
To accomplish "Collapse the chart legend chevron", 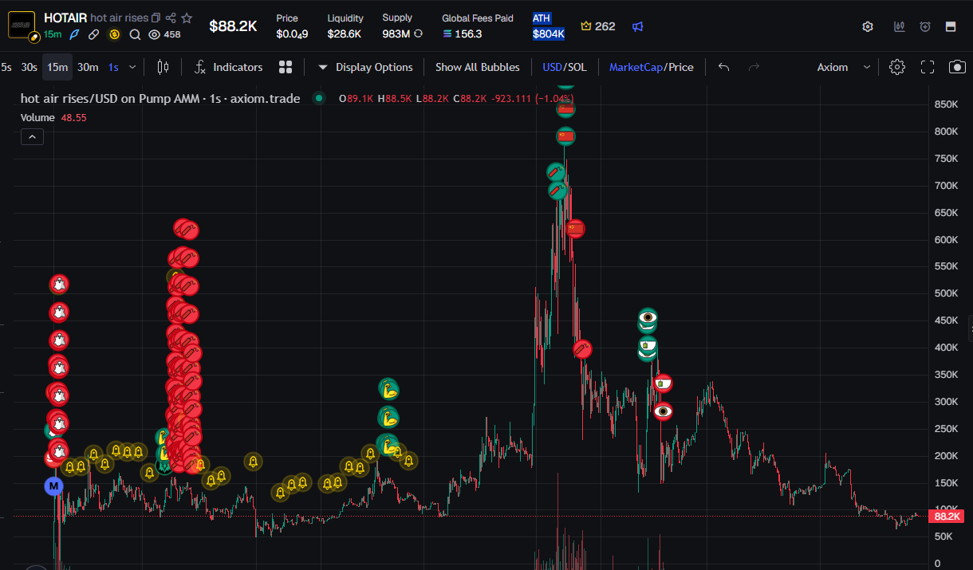I will [32, 137].
